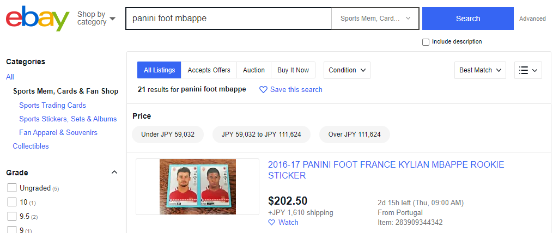
Task: Enable the grade 10 checkbox
Action: point(12,202)
